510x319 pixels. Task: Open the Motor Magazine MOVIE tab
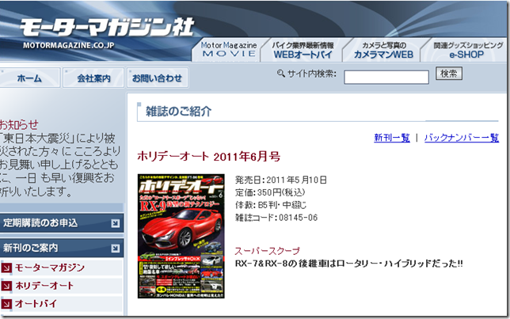coord(229,50)
